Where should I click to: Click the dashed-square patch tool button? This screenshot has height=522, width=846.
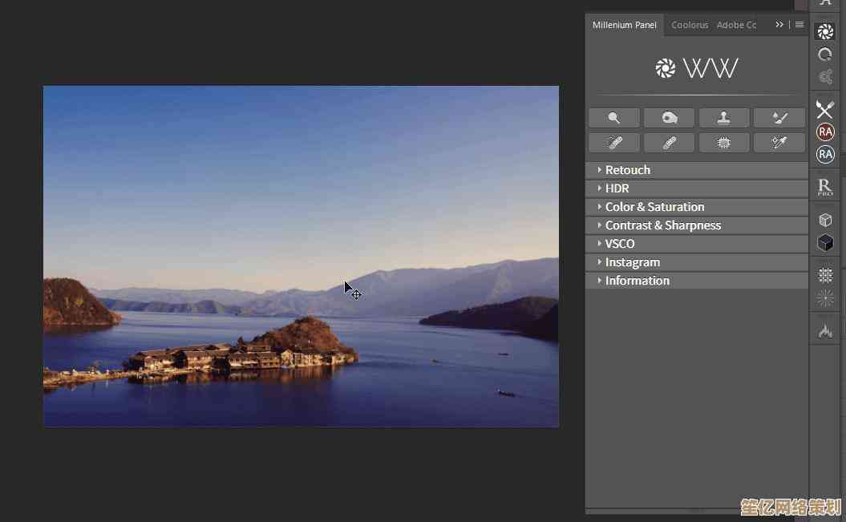point(724,143)
